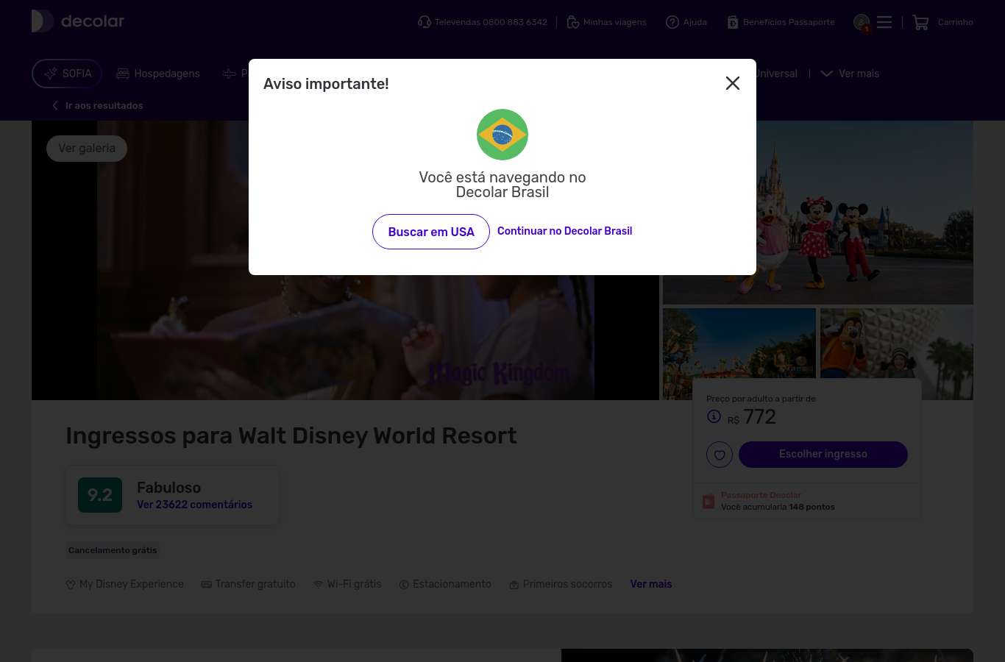This screenshot has width=1005, height=662.
Task: Click the Estacionamento parking icon
Action: pyautogui.click(x=404, y=585)
